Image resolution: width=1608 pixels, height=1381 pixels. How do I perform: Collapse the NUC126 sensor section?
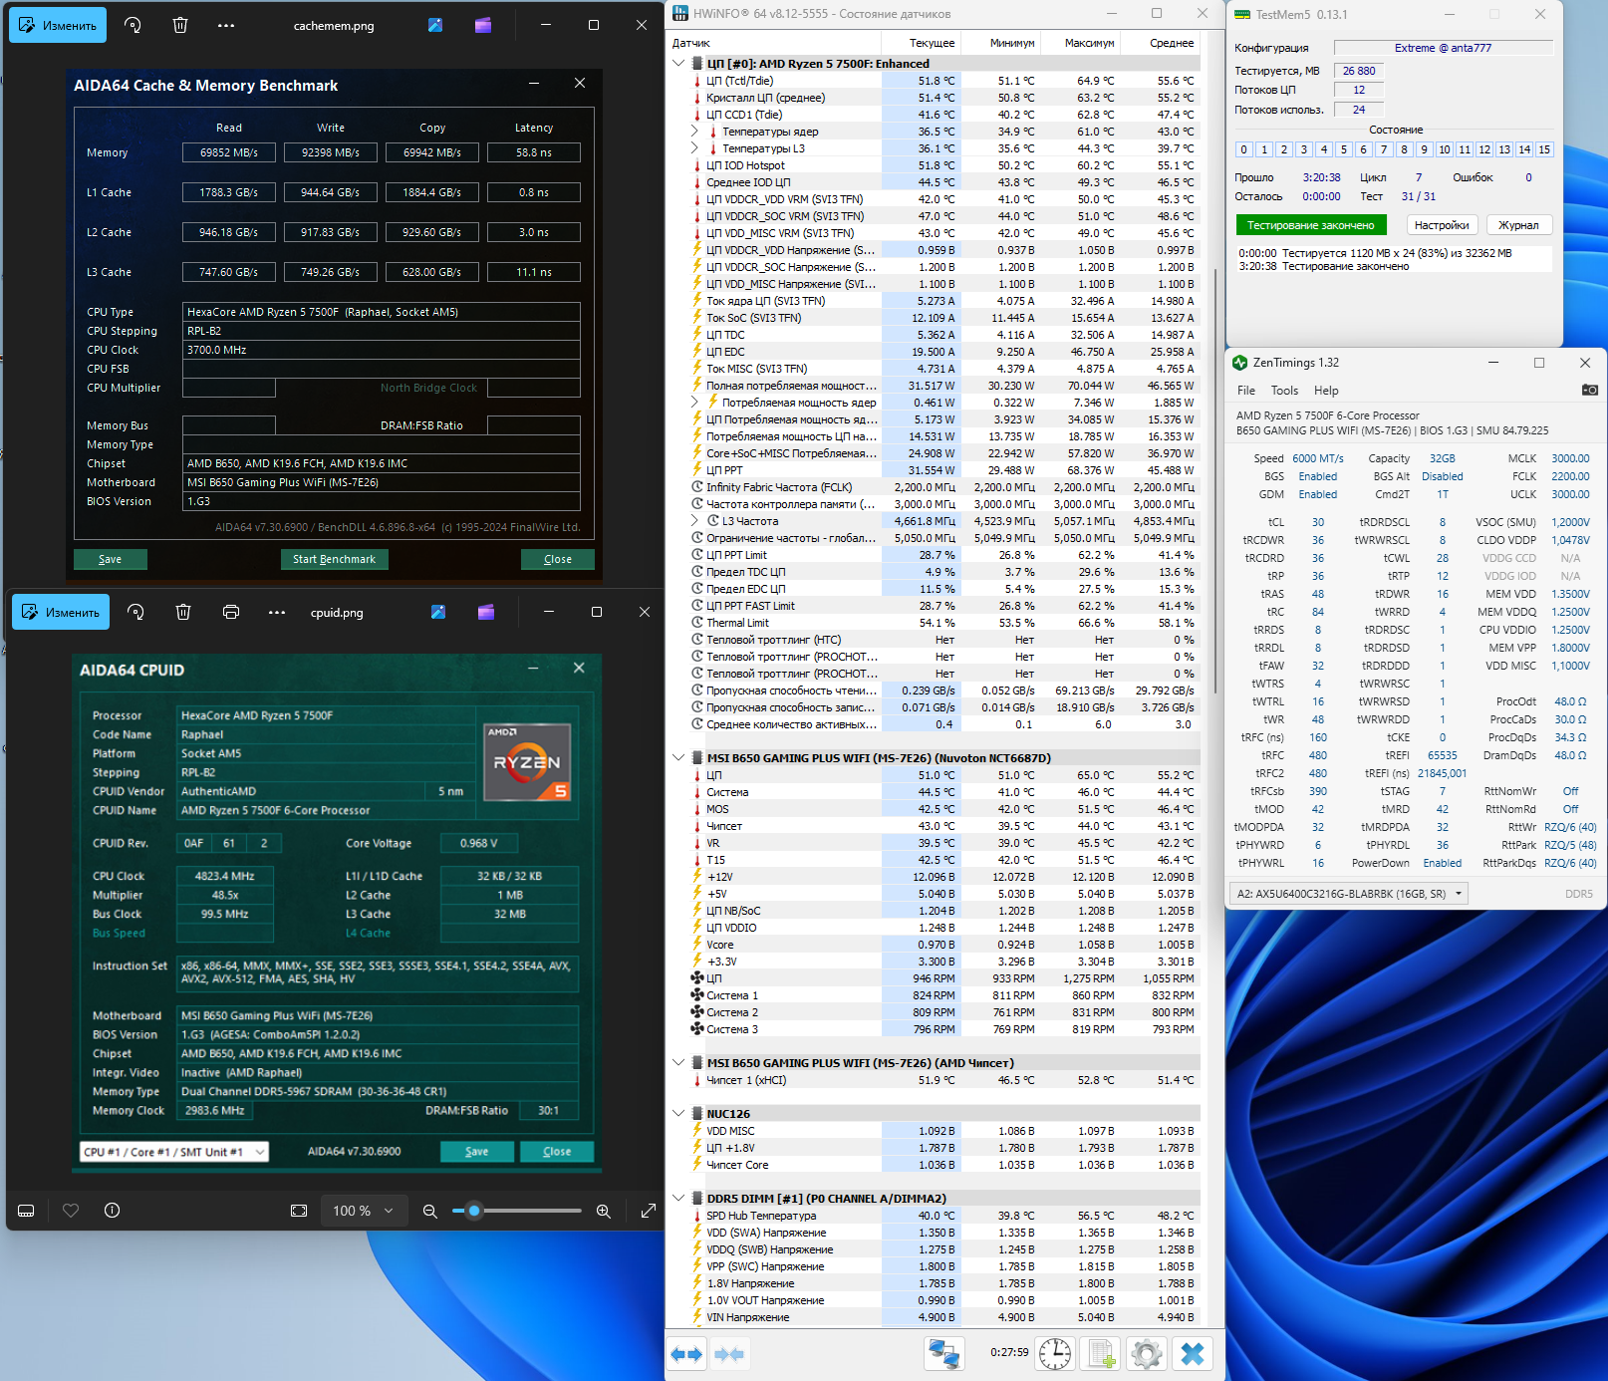[x=678, y=1113]
